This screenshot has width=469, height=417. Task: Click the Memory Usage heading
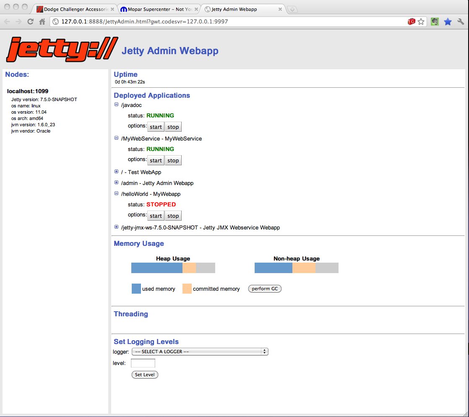point(139,243)
